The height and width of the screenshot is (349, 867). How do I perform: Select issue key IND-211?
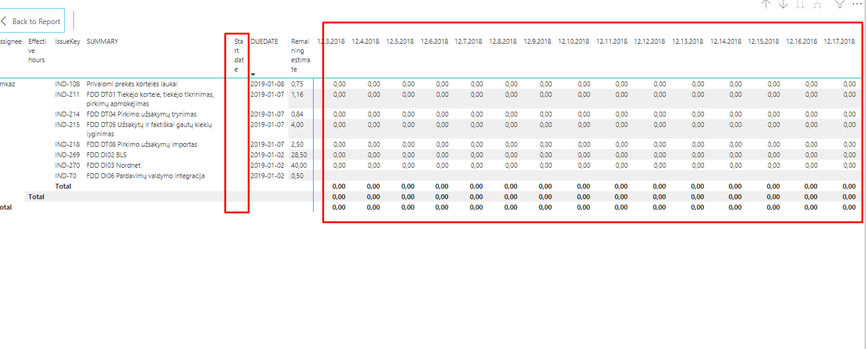click(x=67, y=94)
